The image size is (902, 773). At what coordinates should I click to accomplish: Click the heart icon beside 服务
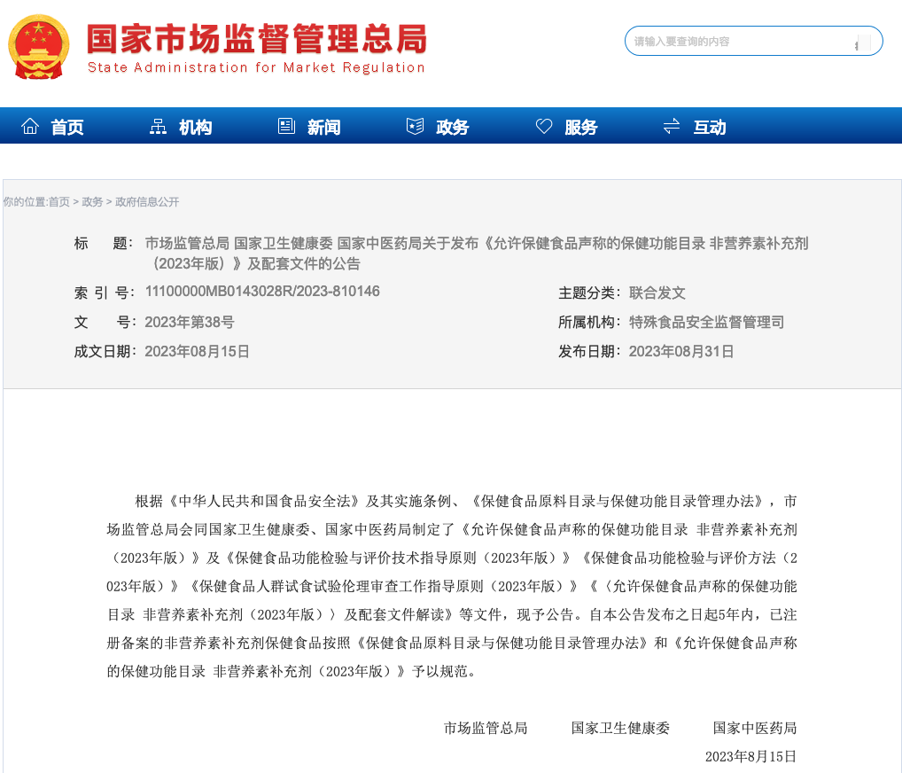coord(544,126)
